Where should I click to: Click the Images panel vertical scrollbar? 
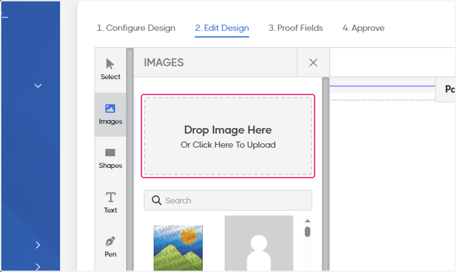(x=325, y=175)
